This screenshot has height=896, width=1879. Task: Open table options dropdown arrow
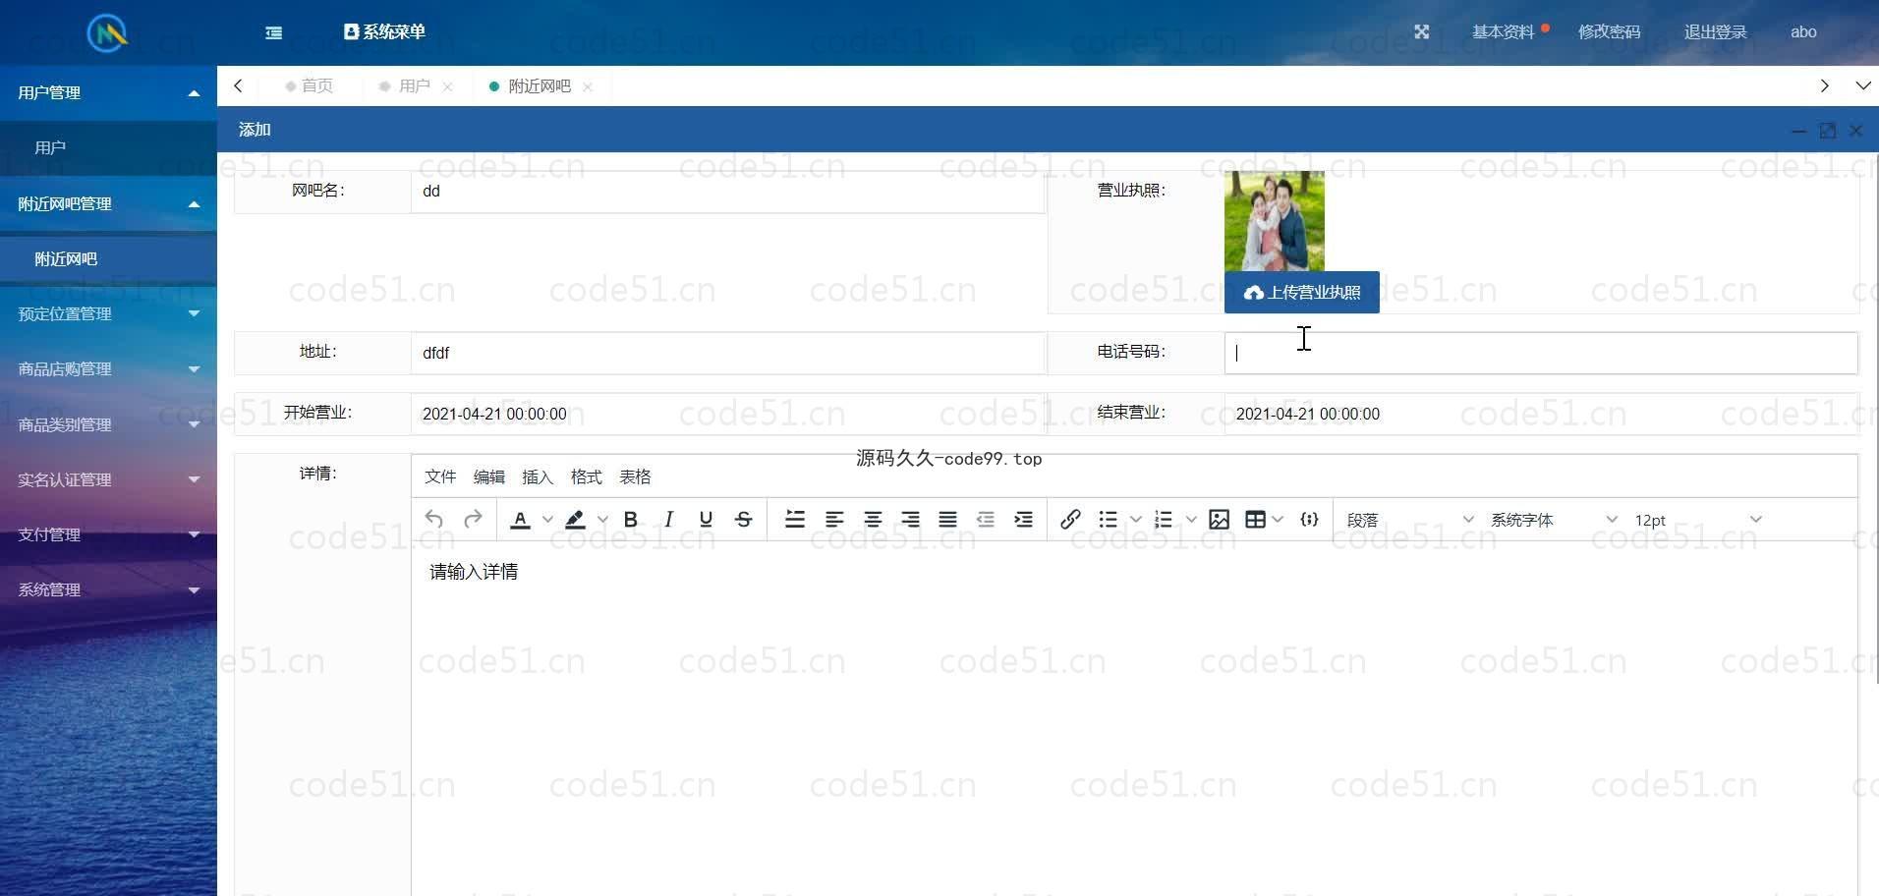tap(1278, 520)
